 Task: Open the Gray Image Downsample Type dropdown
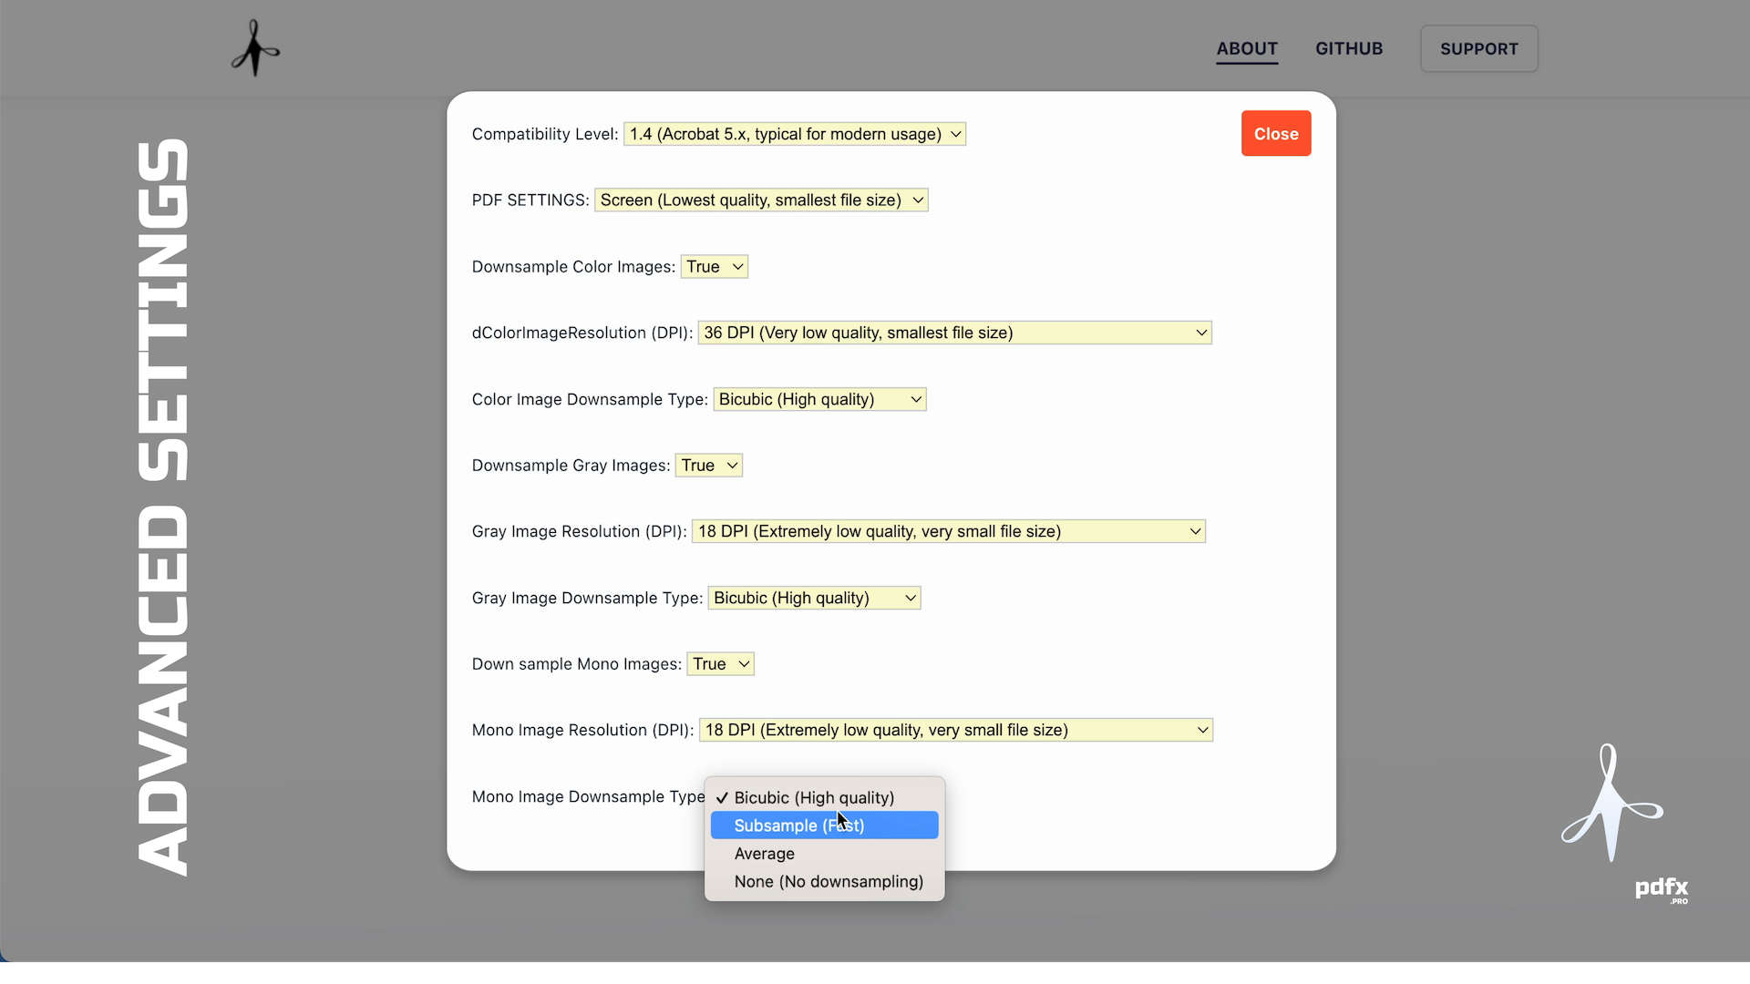click(814, 598)
